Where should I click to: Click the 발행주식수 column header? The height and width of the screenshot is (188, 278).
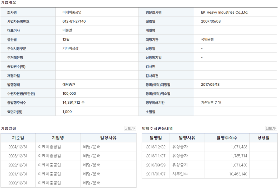(227, 138)
